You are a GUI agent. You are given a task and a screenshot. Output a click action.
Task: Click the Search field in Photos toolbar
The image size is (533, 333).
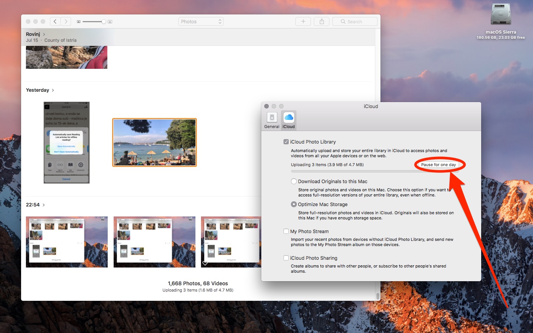(355, 21)
